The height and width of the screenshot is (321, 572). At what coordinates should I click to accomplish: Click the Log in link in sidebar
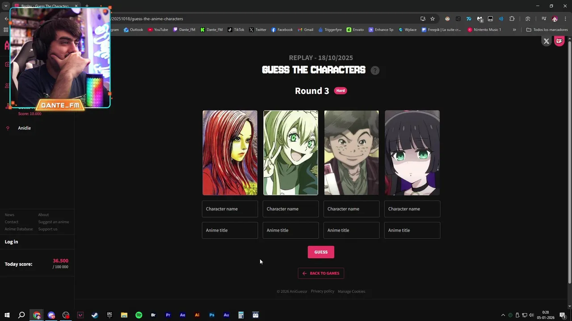pyautogui.click(x=12, y=242)
